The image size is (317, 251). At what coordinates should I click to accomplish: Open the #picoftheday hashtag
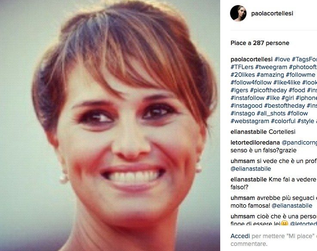point(268,90)
